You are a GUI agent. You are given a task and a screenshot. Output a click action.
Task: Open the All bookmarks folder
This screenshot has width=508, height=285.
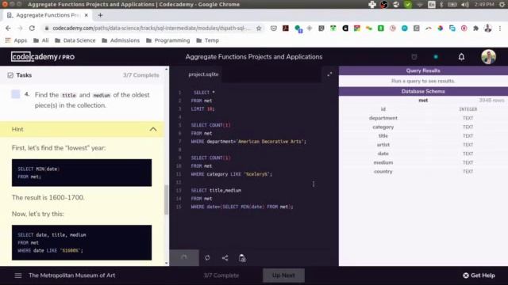pos(41,40)
